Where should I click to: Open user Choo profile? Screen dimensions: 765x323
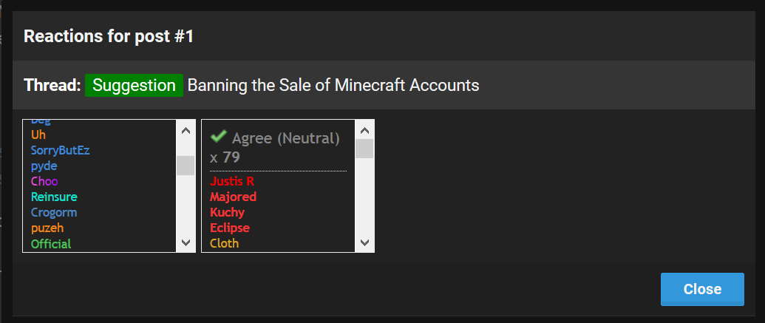tap(44, 181)
